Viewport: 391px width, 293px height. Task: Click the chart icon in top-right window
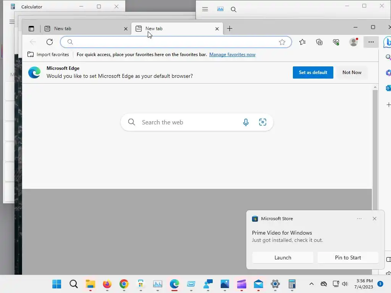[x=220, y=9]
